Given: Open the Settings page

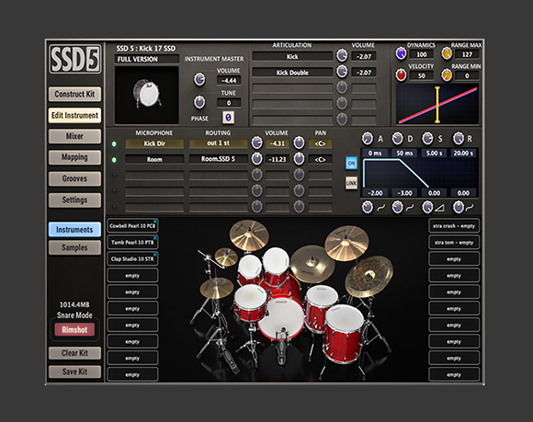Looking at the screenshot, I should (74, 200).
